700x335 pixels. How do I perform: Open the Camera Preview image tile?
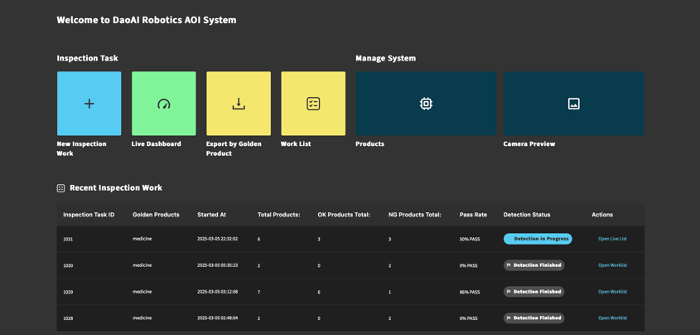click(573, 104)
